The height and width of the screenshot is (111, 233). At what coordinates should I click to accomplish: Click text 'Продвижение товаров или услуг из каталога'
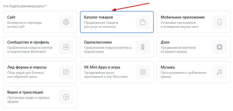point(101,25)
